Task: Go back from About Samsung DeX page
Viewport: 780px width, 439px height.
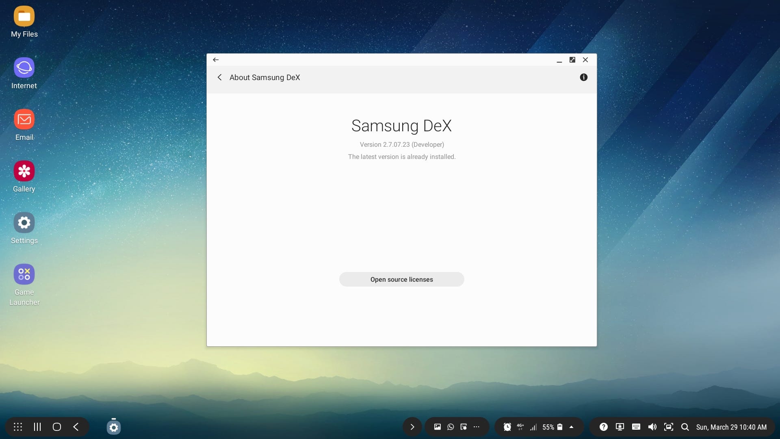Action: click(219, 77)
